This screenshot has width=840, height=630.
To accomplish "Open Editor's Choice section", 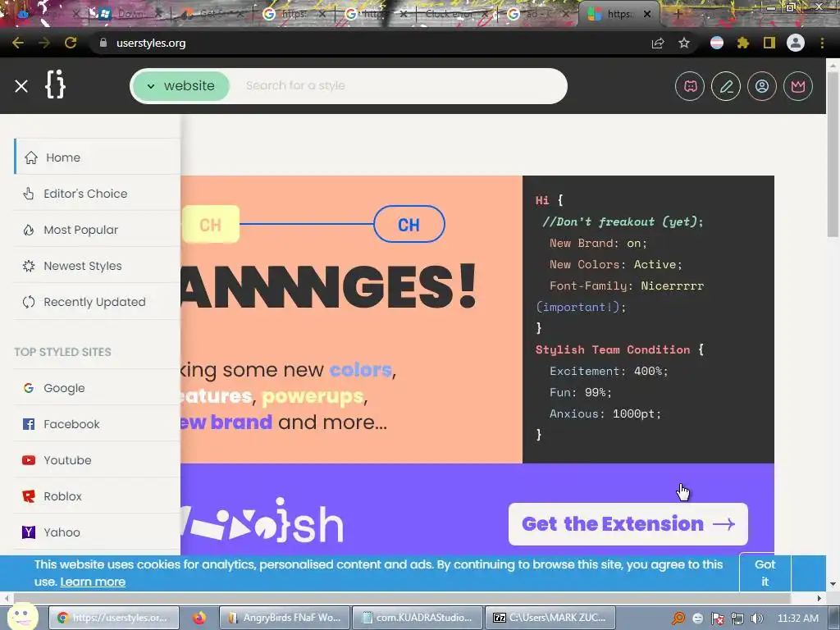I will point(97,194).
